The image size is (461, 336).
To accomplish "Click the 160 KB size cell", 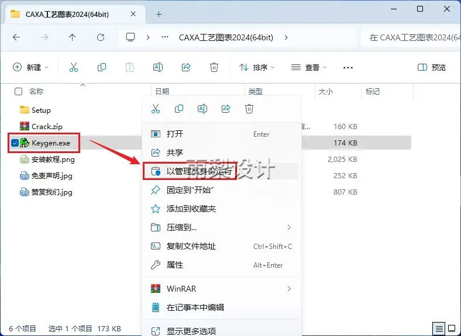I will click(x=345, y=127).
